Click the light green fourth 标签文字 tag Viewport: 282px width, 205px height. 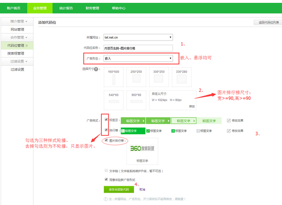[x=209, y=121]
